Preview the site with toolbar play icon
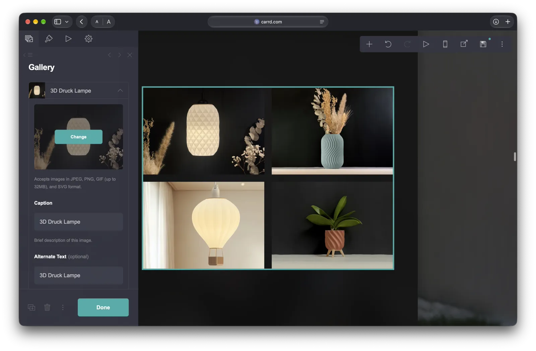 coord(426,44)
